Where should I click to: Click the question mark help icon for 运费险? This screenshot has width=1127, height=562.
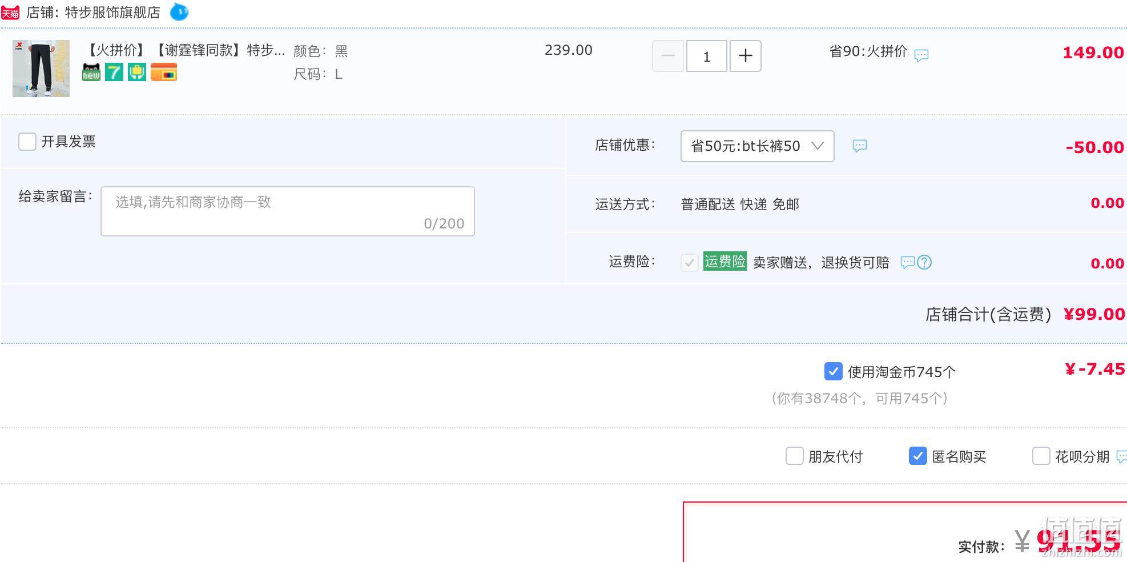pos(924,262)
